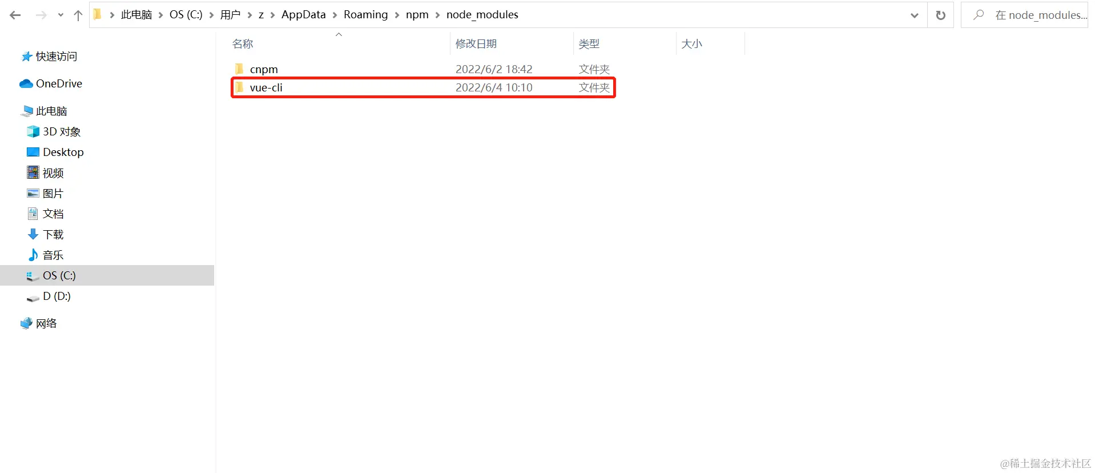The height and width of the screenshot is (473, 1095).
Task: Open 快速访问 in the navigation pane
Action: tap(56, 56)
